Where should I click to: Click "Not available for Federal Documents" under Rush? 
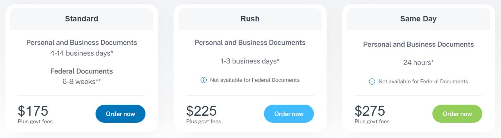pos(255,80)
